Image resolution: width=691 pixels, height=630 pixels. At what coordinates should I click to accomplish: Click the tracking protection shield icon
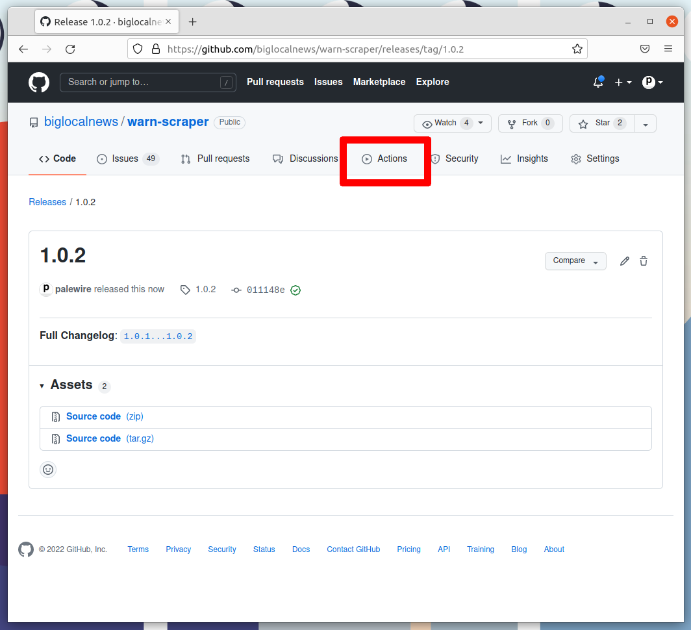(x=138, y=49)
